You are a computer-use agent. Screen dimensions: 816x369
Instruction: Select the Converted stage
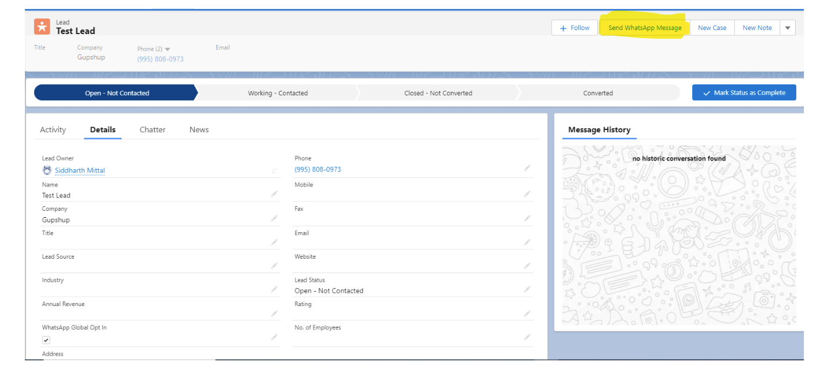pos(598,93)
